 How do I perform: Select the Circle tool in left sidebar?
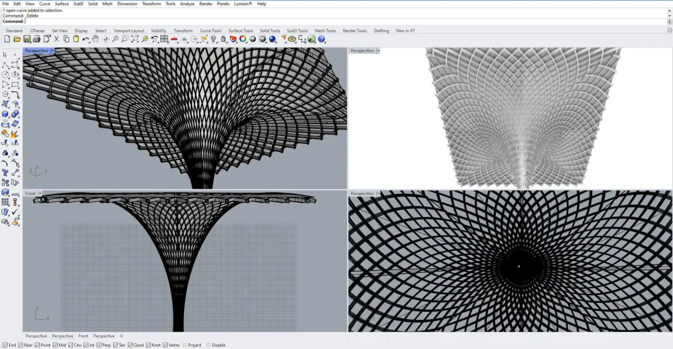(5, 75)
